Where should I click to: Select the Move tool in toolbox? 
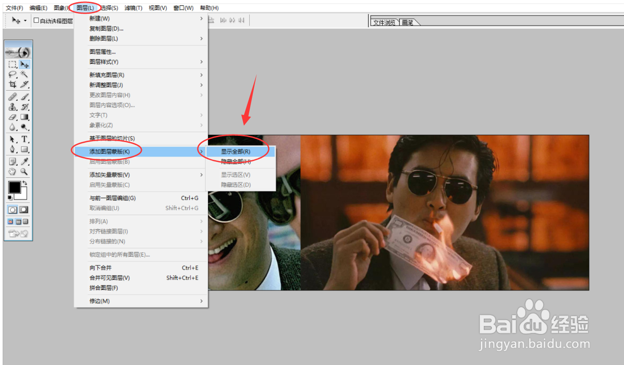click(24, 65)
